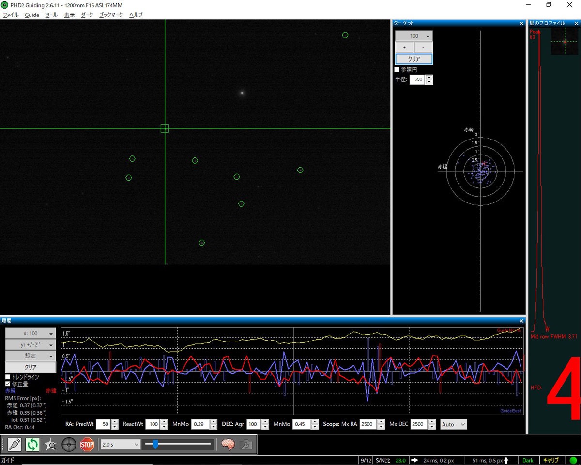This screenshot has width=581, height=465.
Task: Click the 半径 radius value field
Action: (417, 80)
